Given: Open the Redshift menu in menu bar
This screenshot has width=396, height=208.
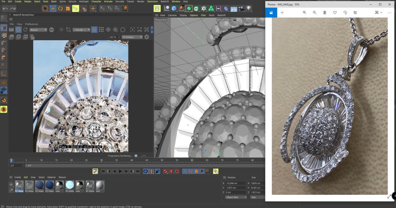Looking at the screenshot, I should pos(166,2).
